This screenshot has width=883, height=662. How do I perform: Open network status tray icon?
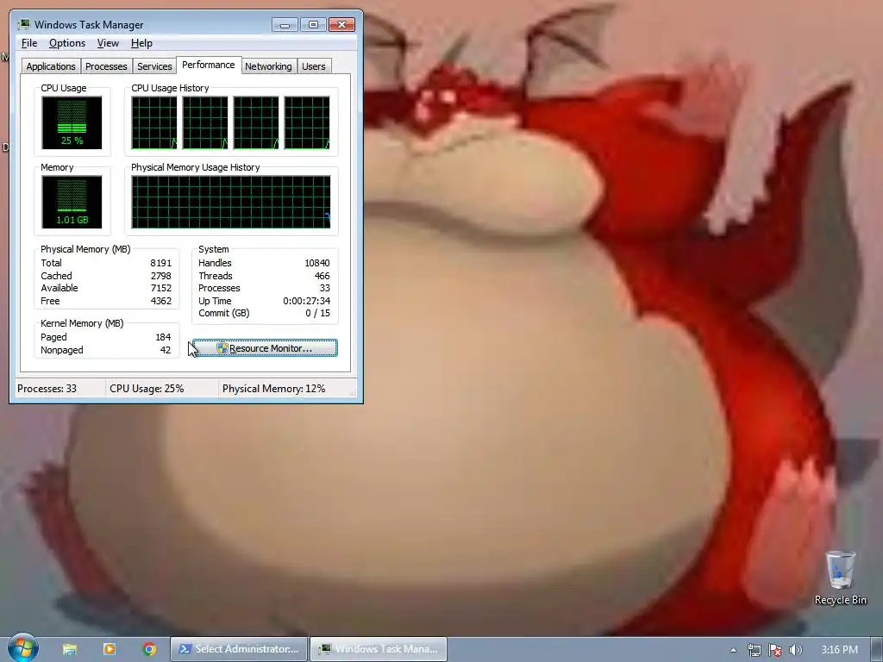tap(754, 650)
